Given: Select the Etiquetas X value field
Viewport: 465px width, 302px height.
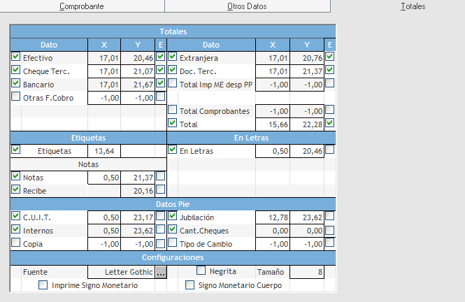Looking at the screenshot, I should (103, 150).
